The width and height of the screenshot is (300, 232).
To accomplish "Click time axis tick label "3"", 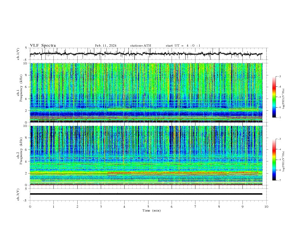I will click(101, 207).
